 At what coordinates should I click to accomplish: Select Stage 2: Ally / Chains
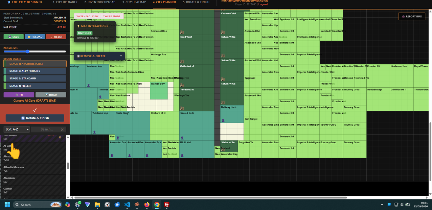click(x=35, y=71)
